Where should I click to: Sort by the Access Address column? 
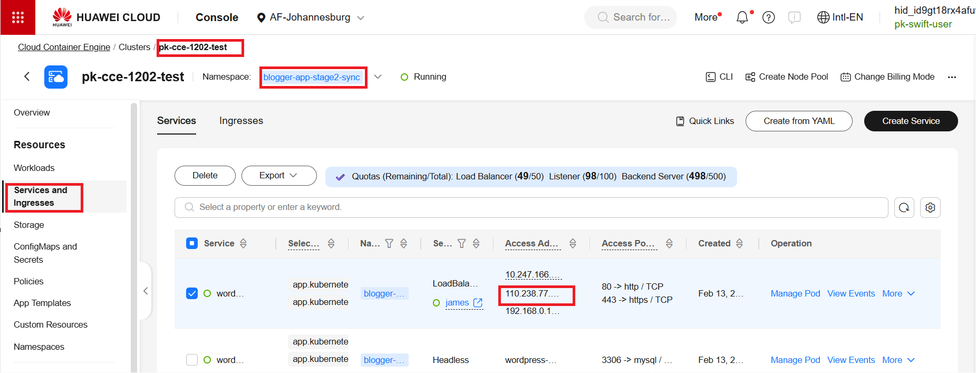click(x=573, y=243)
